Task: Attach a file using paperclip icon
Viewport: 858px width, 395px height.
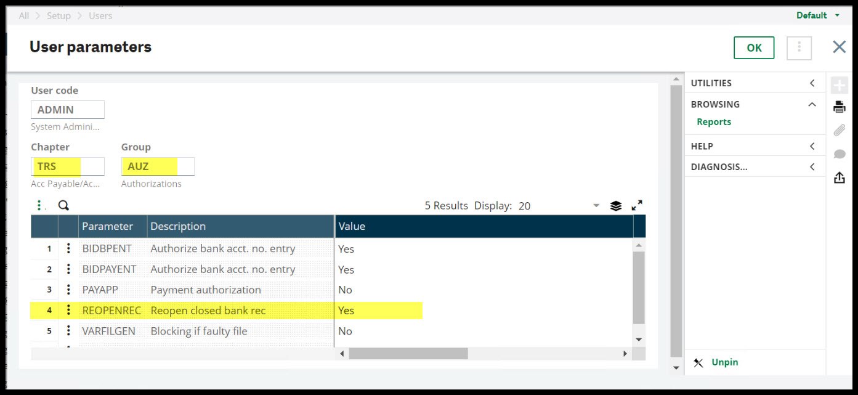Action: pos(840,129)
